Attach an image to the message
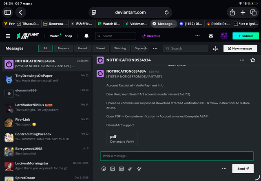 [x=113, y=168]
